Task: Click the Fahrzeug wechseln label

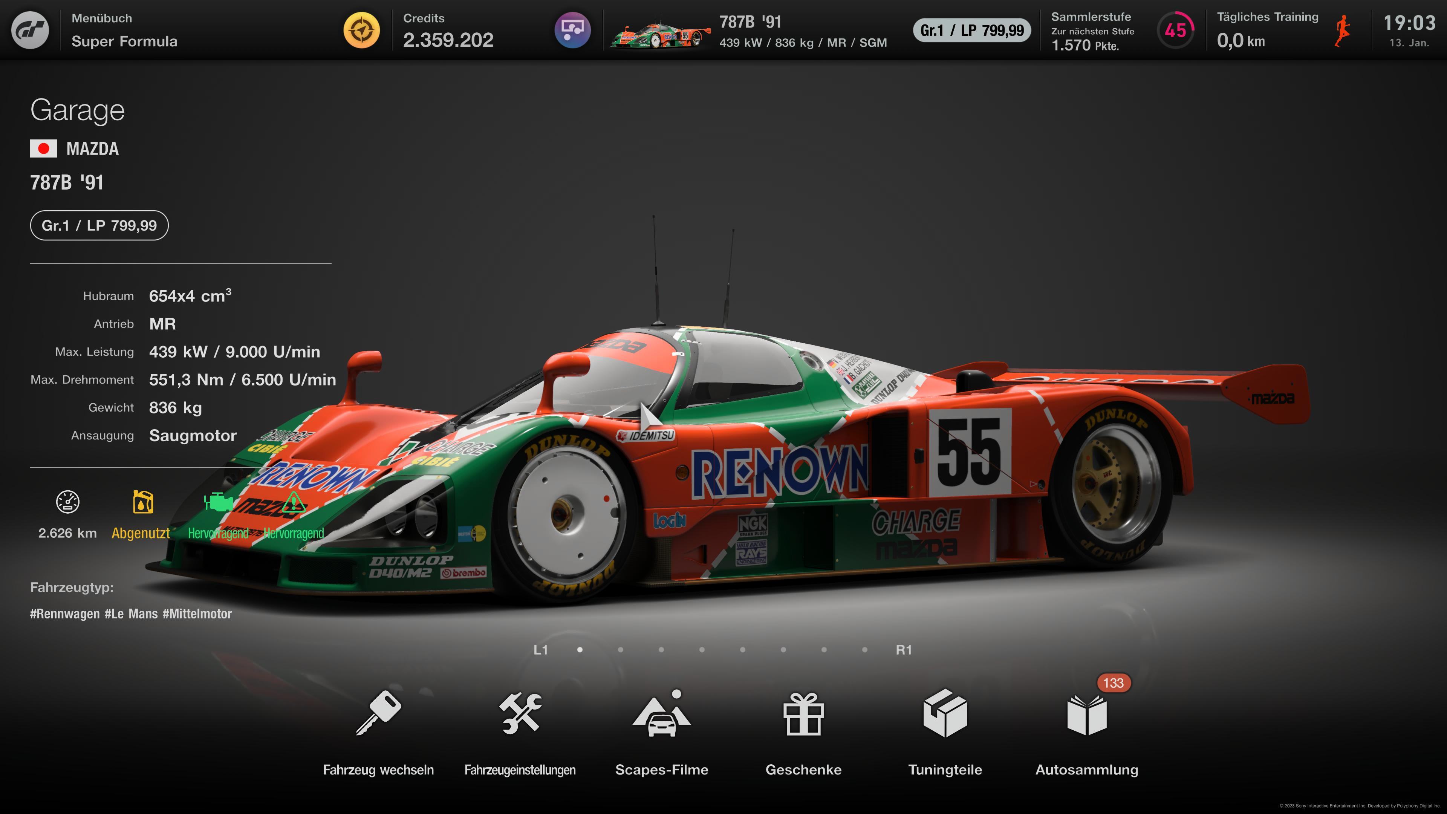Action: tap(378, 770)
